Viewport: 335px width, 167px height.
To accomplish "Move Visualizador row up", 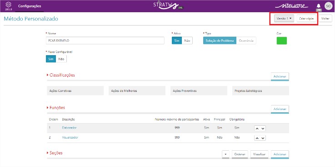I will click(257, 138).
